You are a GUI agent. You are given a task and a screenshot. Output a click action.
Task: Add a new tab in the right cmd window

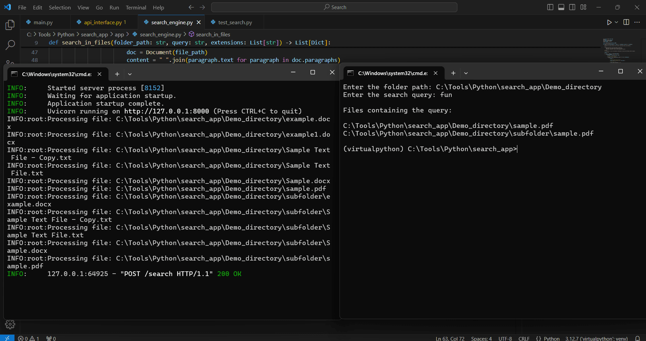pos(453,73)
